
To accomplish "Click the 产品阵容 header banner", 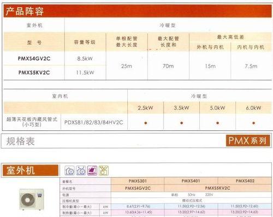I will pyautogui.click(x=138, y=11).
